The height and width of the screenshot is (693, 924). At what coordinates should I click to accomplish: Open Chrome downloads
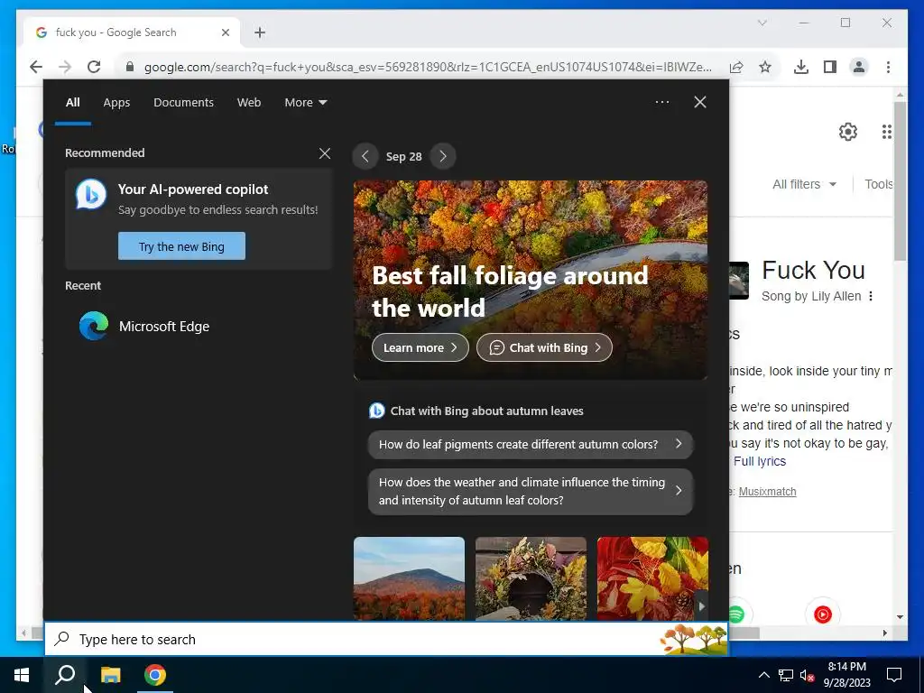(x=801, y=67)
